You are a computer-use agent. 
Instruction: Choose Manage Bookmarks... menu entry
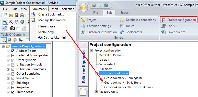point(53,20)
